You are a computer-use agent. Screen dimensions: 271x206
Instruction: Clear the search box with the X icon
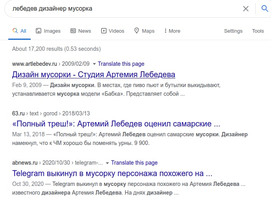pos(245,9)
